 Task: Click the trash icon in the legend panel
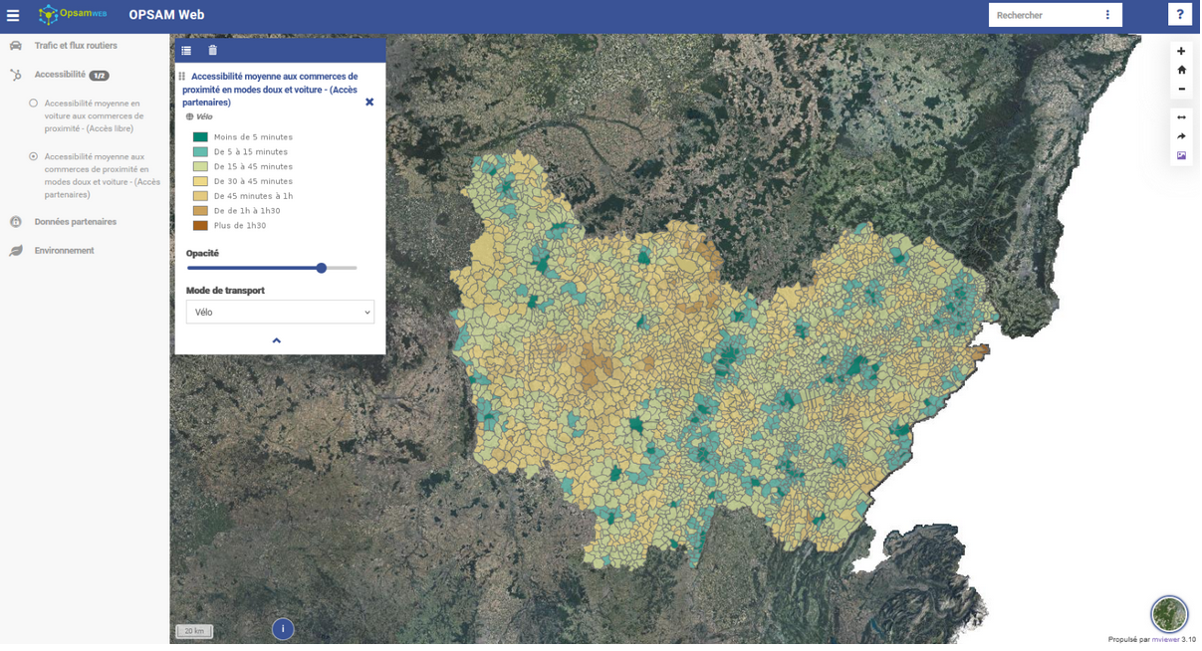coord(212,50)
